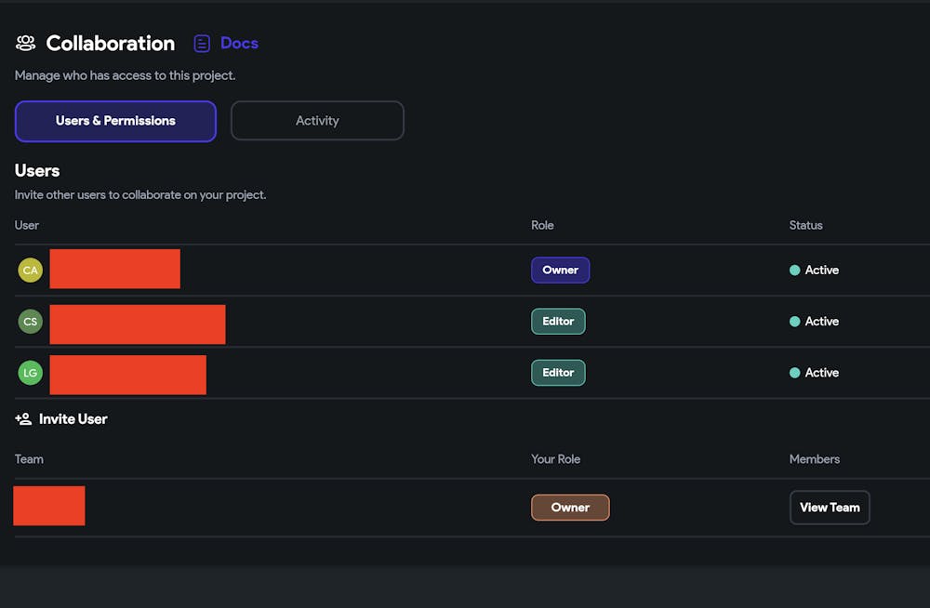Click the CA user avatar
The height and width of the screenshot is (608, 930).
tap(31, 270)
